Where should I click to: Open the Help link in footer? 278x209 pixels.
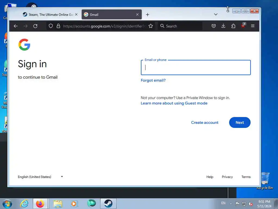210,177
